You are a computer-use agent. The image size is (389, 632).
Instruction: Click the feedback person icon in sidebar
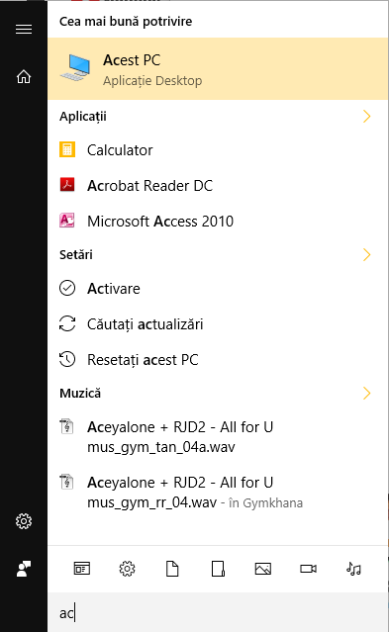point(24,569)
